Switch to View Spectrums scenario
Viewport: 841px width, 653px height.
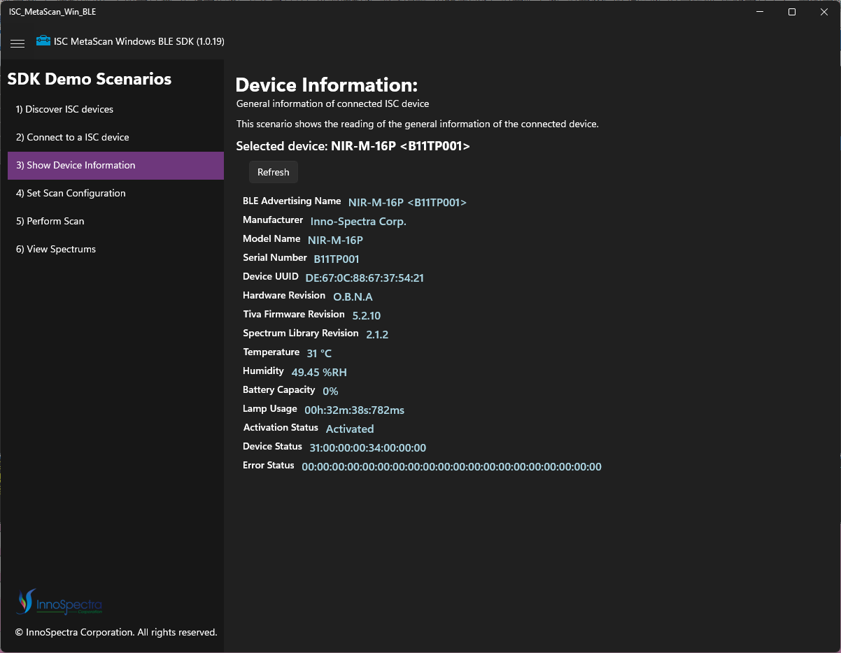pyautogui.click(x=115, y=250)
